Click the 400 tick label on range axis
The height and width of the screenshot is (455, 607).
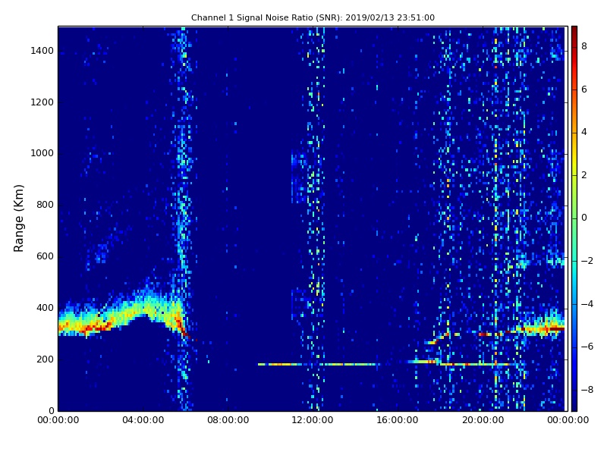point(45,308)
